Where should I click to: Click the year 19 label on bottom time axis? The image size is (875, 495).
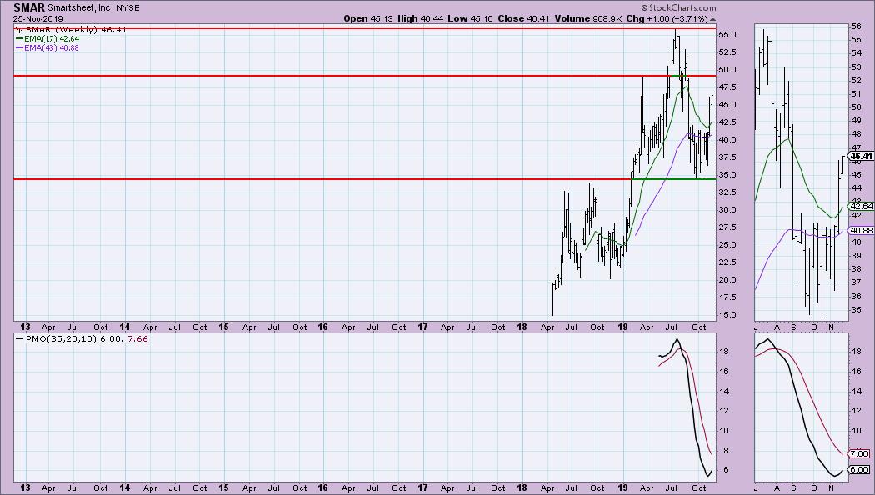[x=622, y=487]
